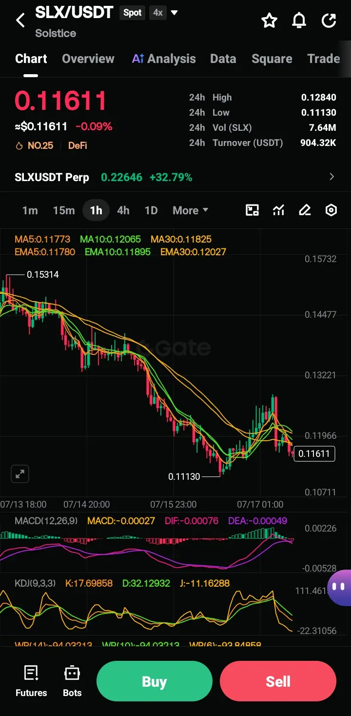This screenshot has width=351, height=716.
Task: Tap the MA10:0.12065 indicator label
Action: point(111,240)
